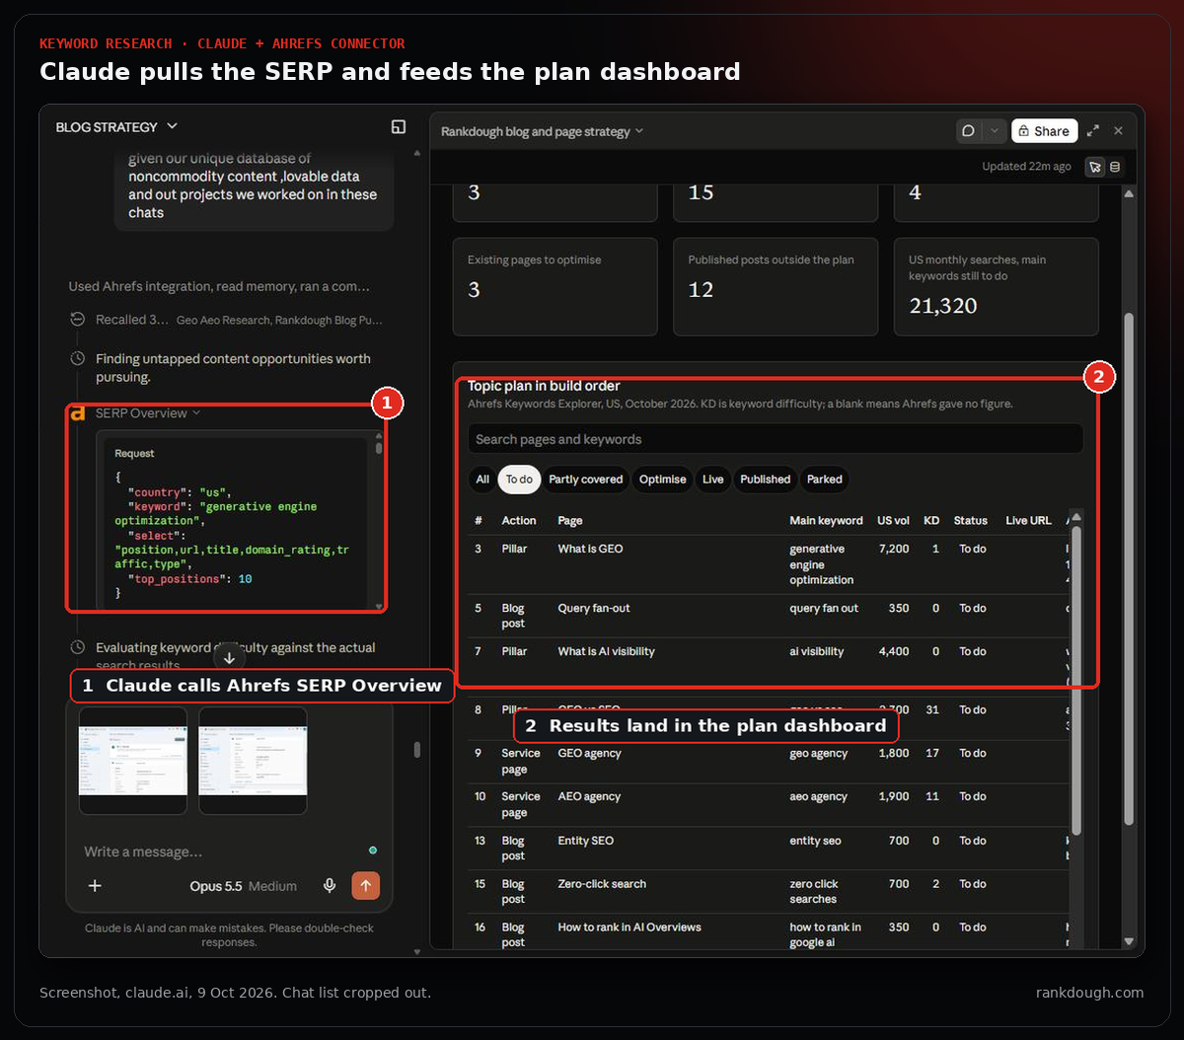Select the Optimise filter chip
The height and width of the screenshot is (1040, 1184).
pos(662,480)
